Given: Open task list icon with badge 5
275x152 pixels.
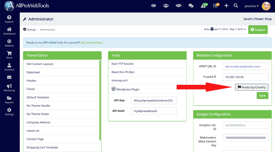Looking at the screenshot, I should click(x=216, y=5).
